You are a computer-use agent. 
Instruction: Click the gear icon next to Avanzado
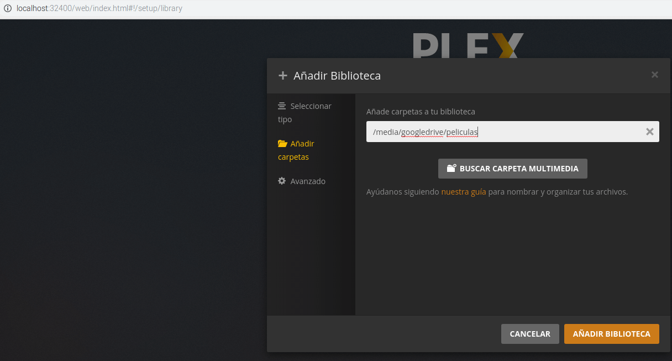click(282, 181)
